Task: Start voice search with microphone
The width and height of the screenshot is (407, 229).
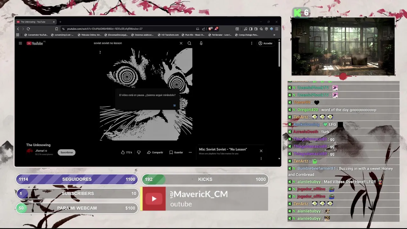Action: click(201, 43)
